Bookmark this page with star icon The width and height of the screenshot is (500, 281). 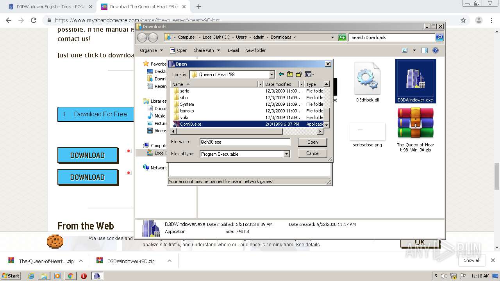[463, 20]
